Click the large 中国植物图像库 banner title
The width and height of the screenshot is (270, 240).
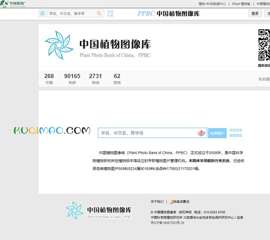[x=115, y=44]
